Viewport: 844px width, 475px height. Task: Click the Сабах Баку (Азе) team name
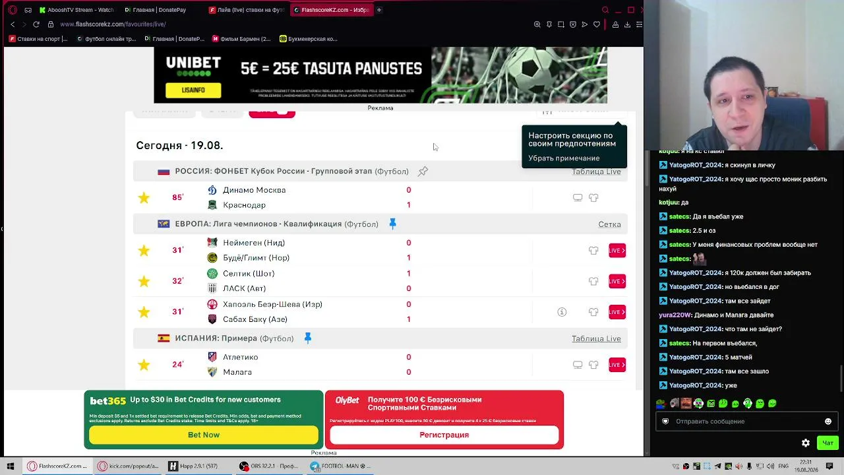click(255, 319)
